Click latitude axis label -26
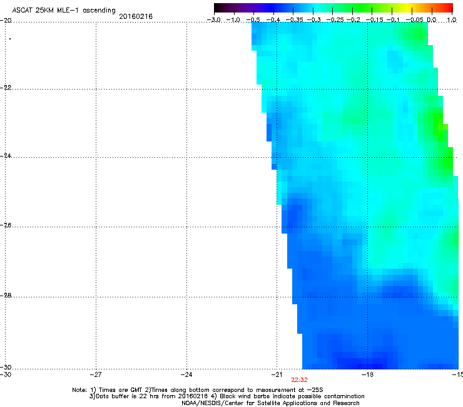463x407 pixels. [x=6, y=225]
